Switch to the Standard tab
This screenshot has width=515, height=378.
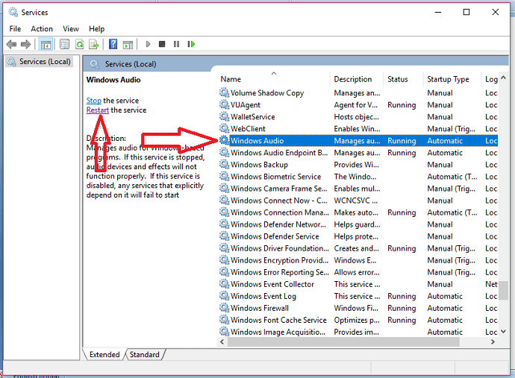coord(144,355)
